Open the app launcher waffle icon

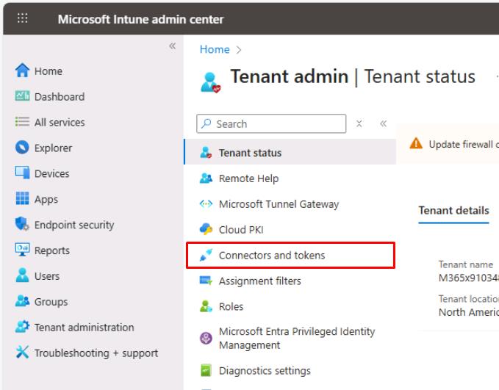coord(22,19)
